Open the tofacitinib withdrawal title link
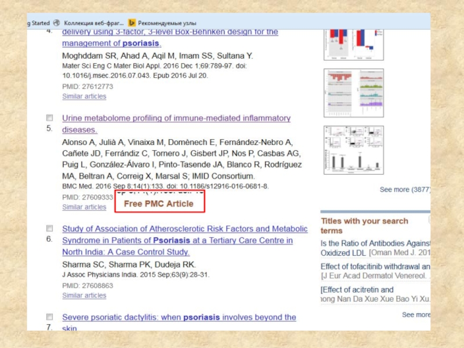Viewport: 464px width, 348px height. point(375,266)
